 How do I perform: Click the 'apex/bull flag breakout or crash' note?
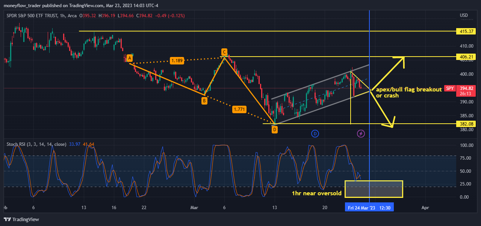pos(409,93)
